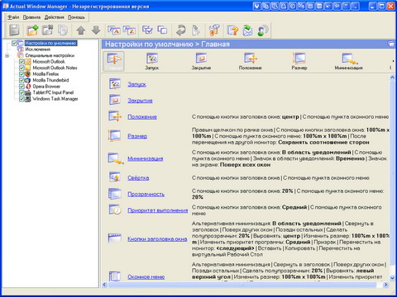Open the Правила menu
The width and height of the screenshot is (397, 297).
click(x=31, y=17)
